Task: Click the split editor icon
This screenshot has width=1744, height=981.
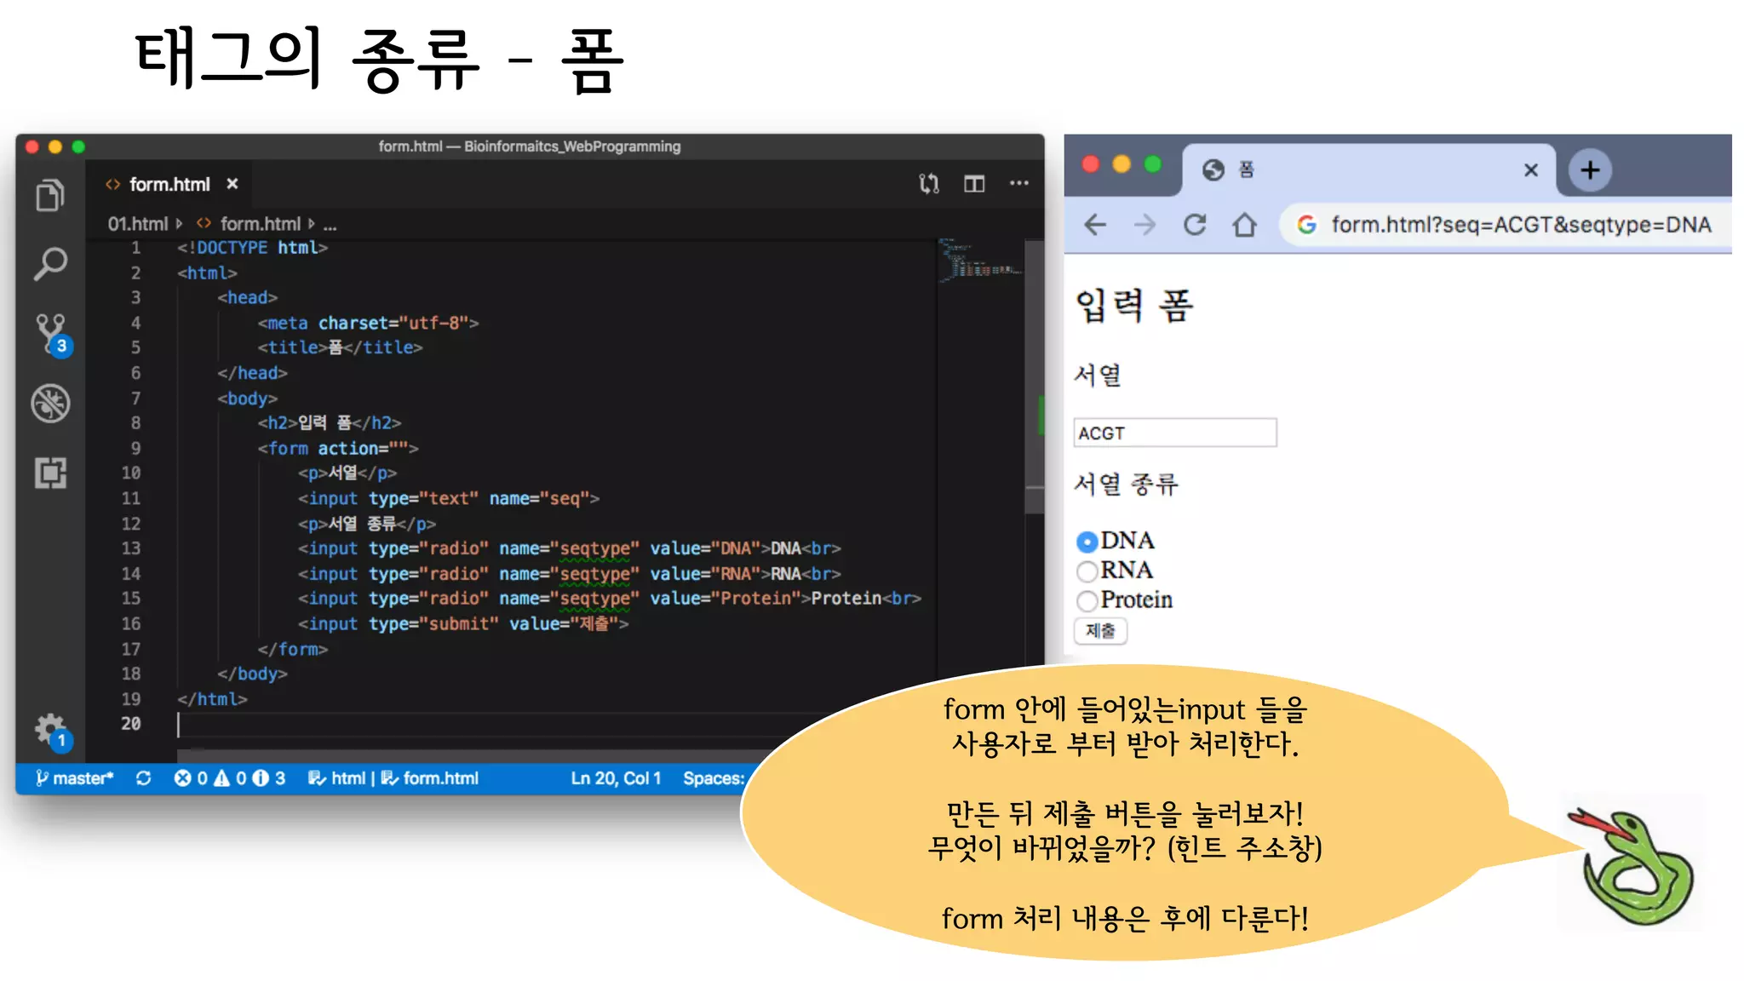Action: point(974,184)
